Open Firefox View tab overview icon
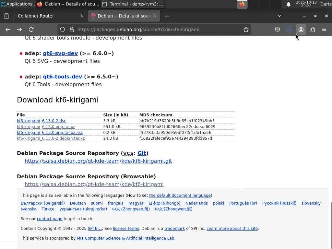The height and width of the screenshot is (249, 332). (6, 16)
